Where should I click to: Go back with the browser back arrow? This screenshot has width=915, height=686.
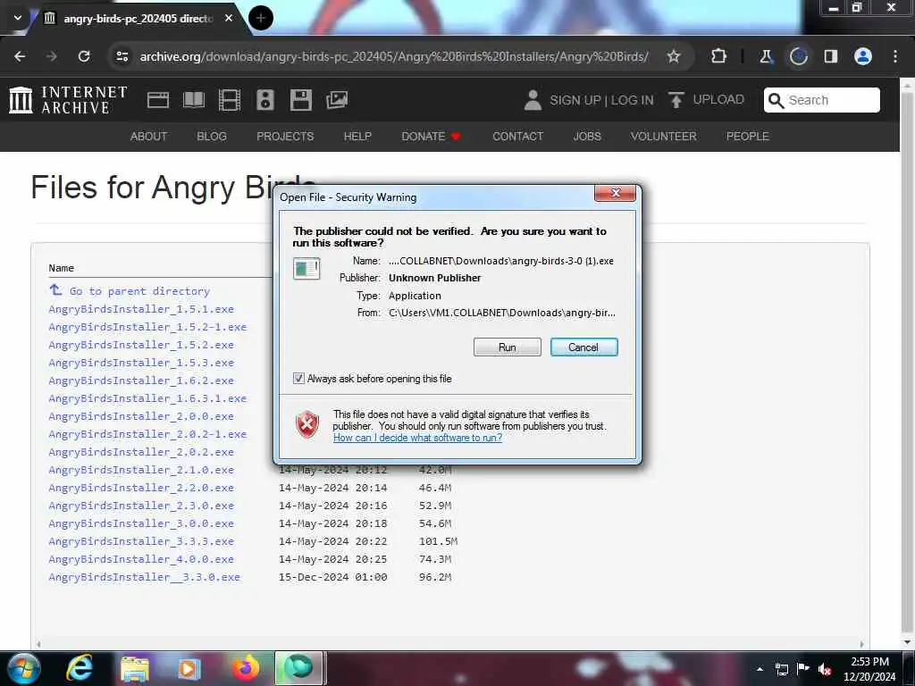[x=20, y=56]
